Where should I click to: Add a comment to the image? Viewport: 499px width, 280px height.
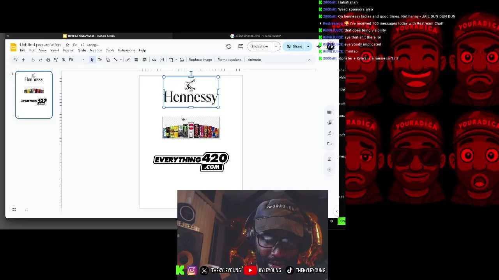click(x=162, y=59)
